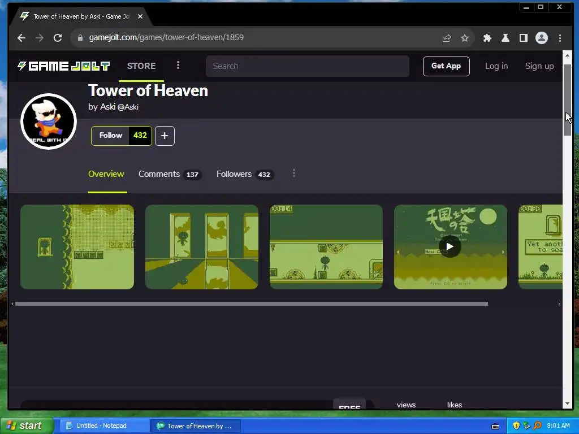Open the Windows start button
Screen dimensions: 579x434
pyautogui.click(x=27, y=426)
